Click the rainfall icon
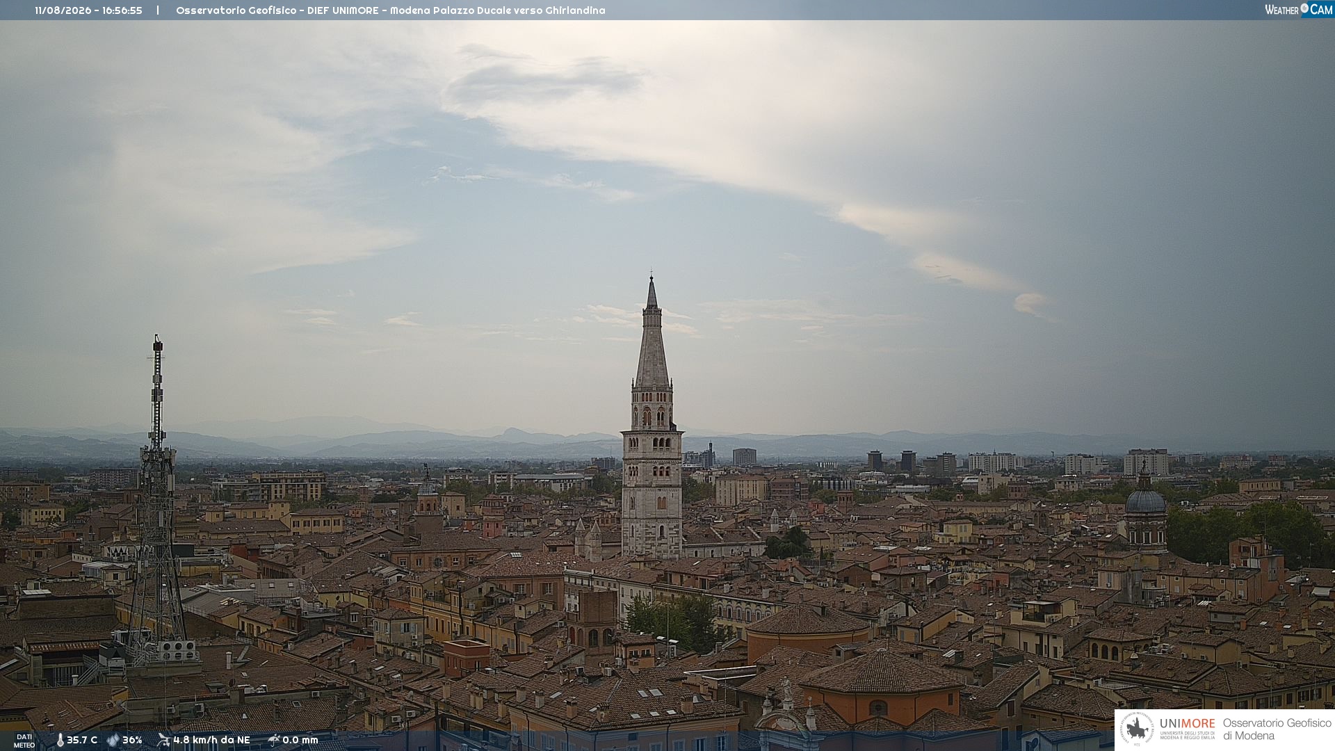The width and height of the screenshot is (1335, 751). point(273,740)
